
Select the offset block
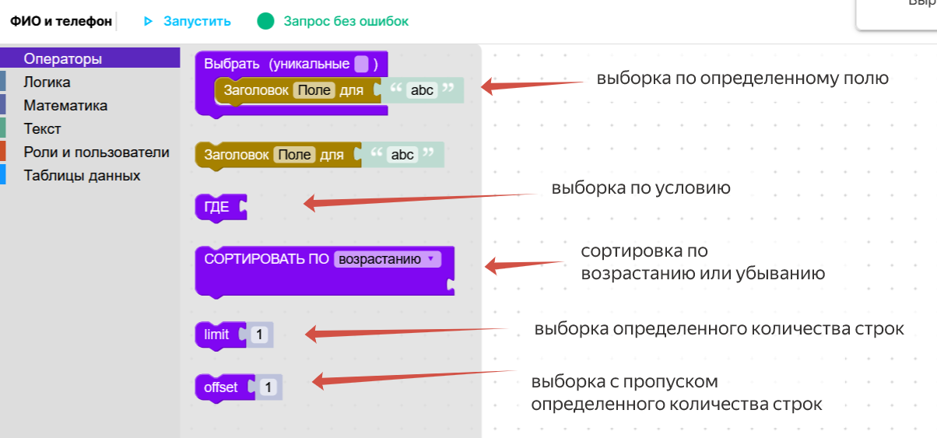[x=221, y=387]
